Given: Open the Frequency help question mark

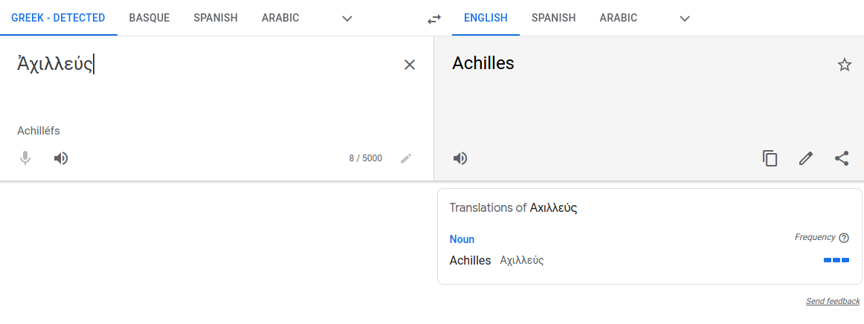Looking at the screenshot, I should (844, 238).
